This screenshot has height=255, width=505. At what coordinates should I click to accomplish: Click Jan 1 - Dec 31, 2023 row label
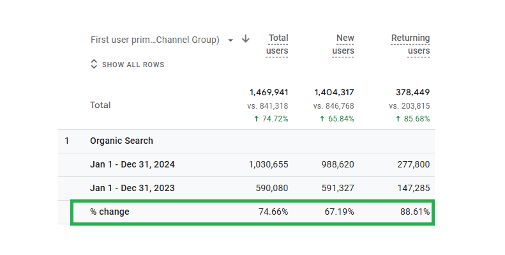(x=132, y=188)
